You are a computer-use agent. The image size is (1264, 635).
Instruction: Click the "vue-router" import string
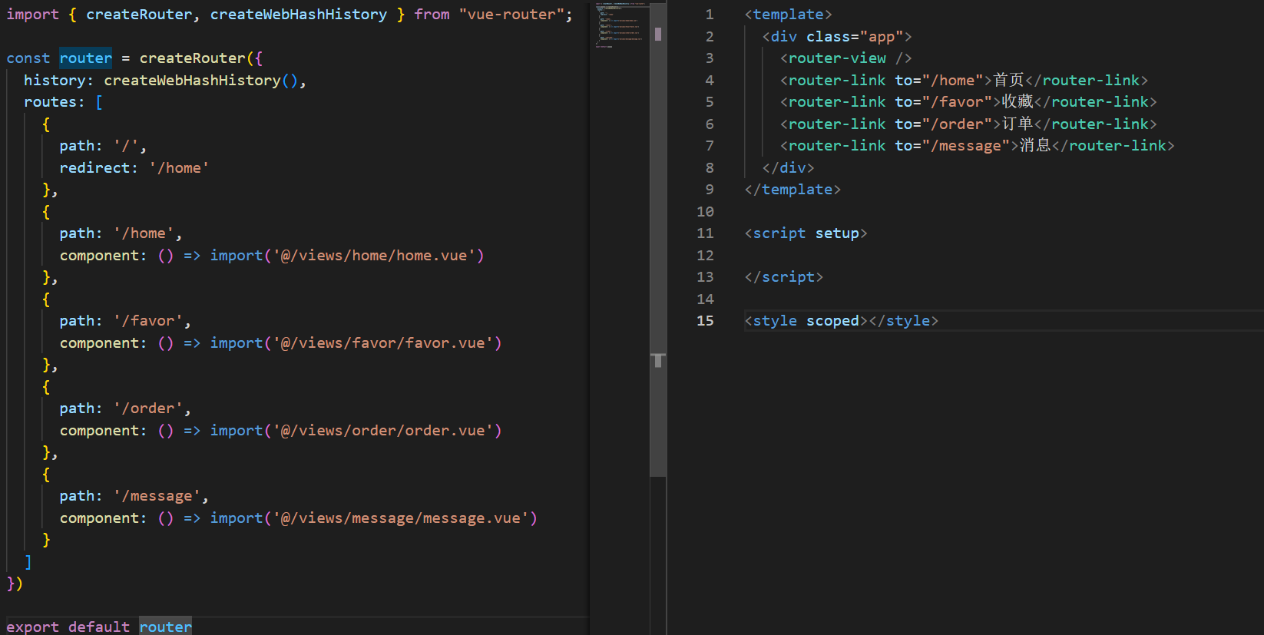(511, 15)
